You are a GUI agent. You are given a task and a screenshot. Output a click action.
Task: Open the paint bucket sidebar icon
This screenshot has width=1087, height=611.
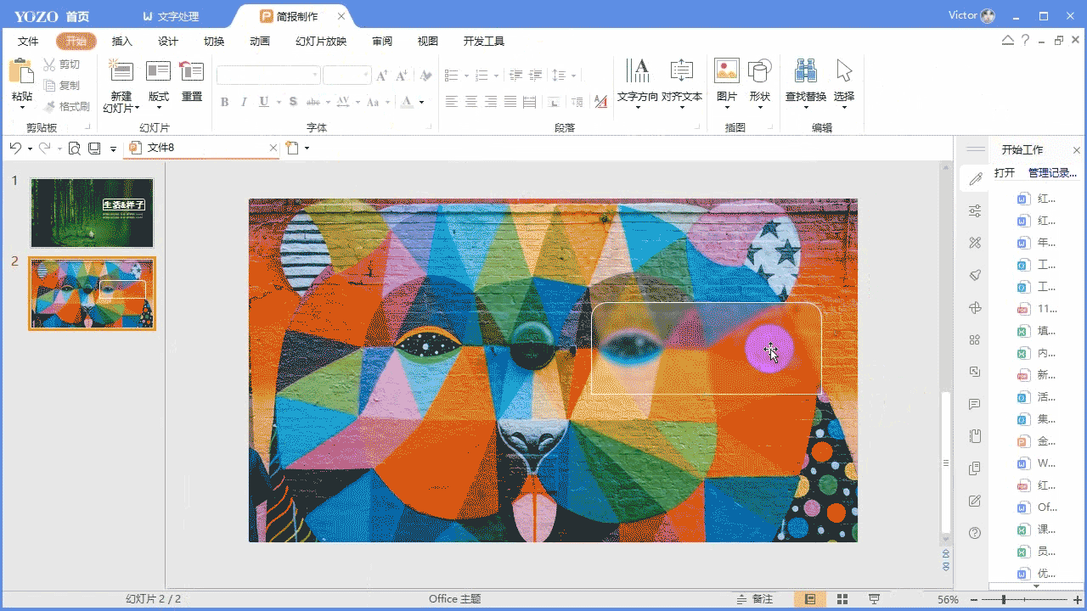(975, 275)
